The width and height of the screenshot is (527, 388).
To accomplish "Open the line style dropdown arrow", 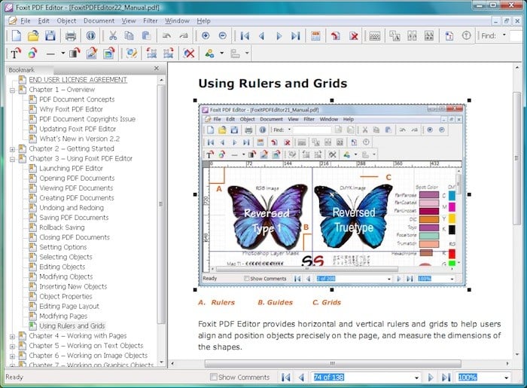I will coord(62,53).
